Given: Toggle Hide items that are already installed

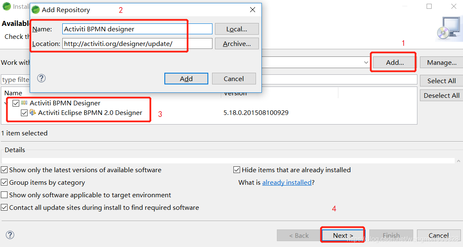Looking at the screenshot, I should [237, 170].
